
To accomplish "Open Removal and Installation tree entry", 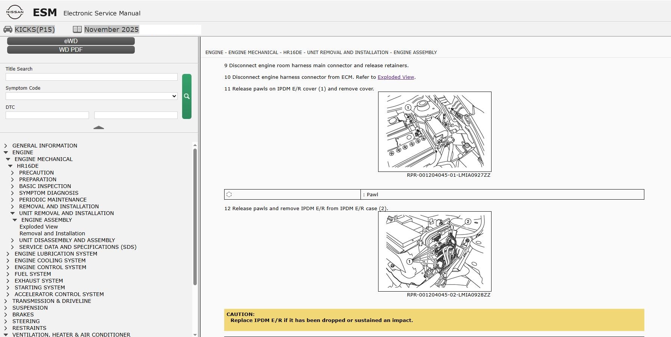I will tap(52, 233).
